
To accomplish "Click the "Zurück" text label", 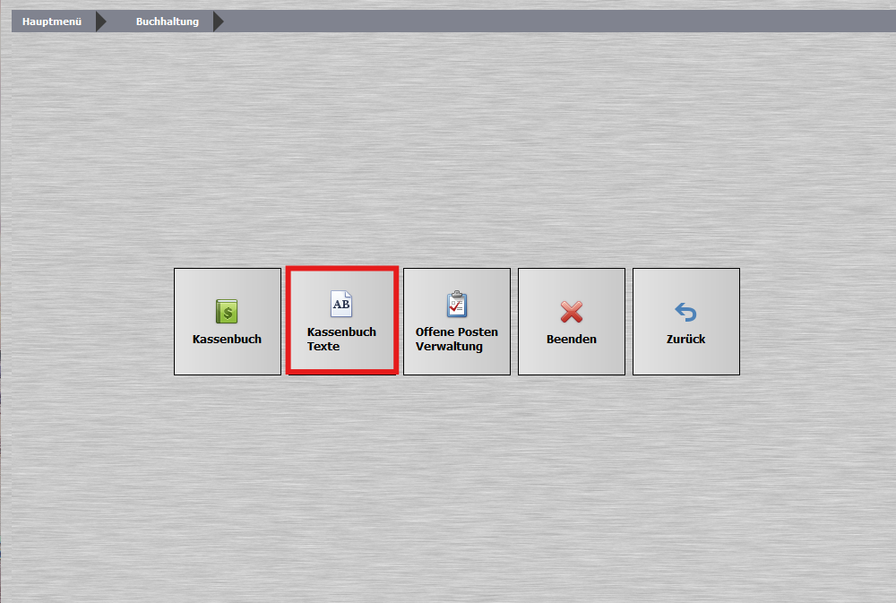I will 685,340.
